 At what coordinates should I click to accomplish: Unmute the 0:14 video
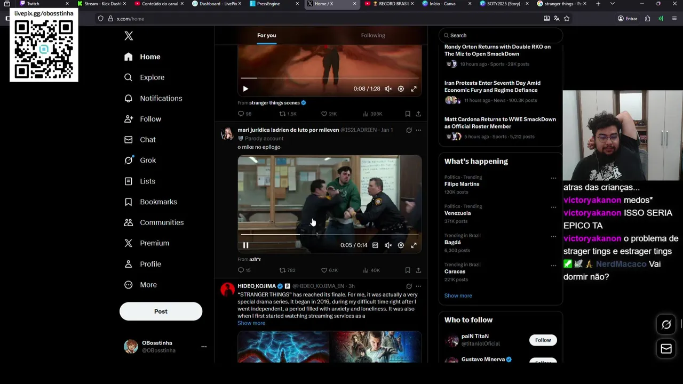coord(388,245)
